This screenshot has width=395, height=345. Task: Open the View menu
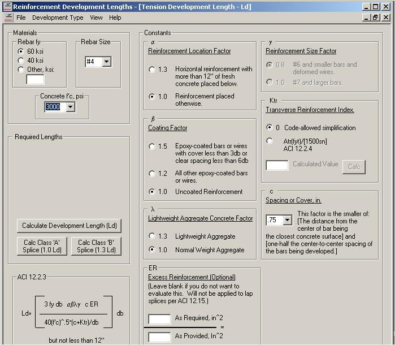[x=96, y=18]
